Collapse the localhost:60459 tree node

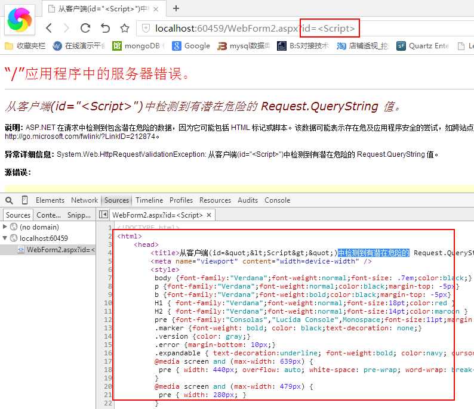[5, 238]
